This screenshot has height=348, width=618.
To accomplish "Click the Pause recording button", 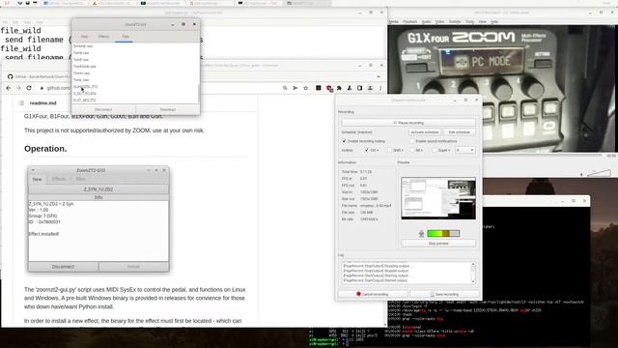I will pyautogui.click(x=408, y=123).
